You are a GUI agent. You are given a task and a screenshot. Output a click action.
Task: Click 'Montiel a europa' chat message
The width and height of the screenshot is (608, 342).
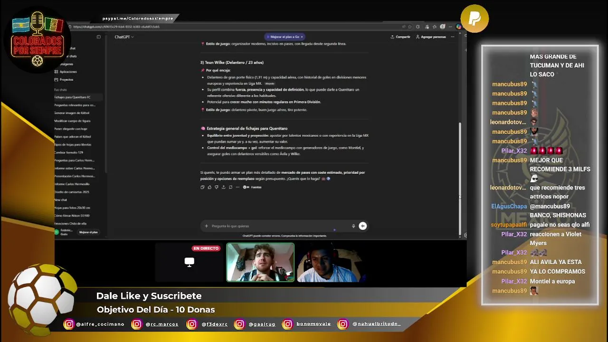[x=552, y=281]
